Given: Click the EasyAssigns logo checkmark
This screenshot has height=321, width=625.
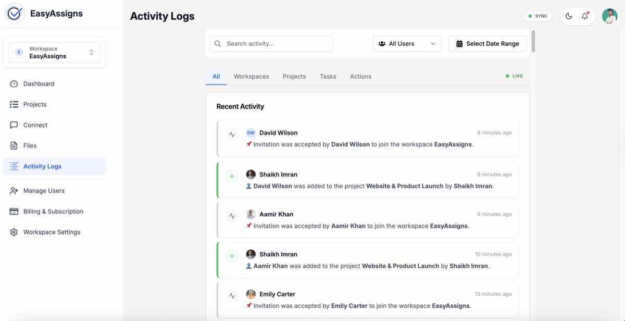Looking at the screenshot, I should [14, 13].
